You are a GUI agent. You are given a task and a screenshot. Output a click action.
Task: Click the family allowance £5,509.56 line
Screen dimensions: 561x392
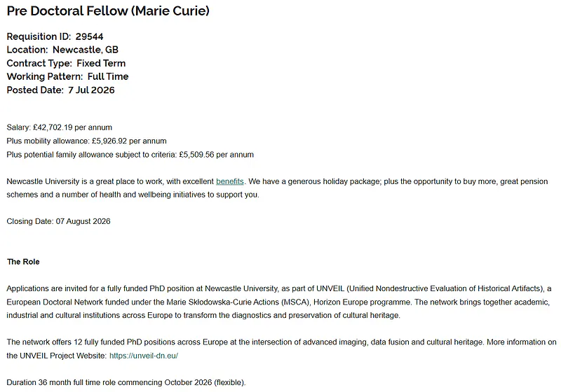click(130, 155)
